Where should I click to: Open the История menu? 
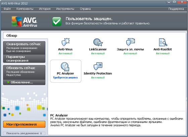click(45, 9)
